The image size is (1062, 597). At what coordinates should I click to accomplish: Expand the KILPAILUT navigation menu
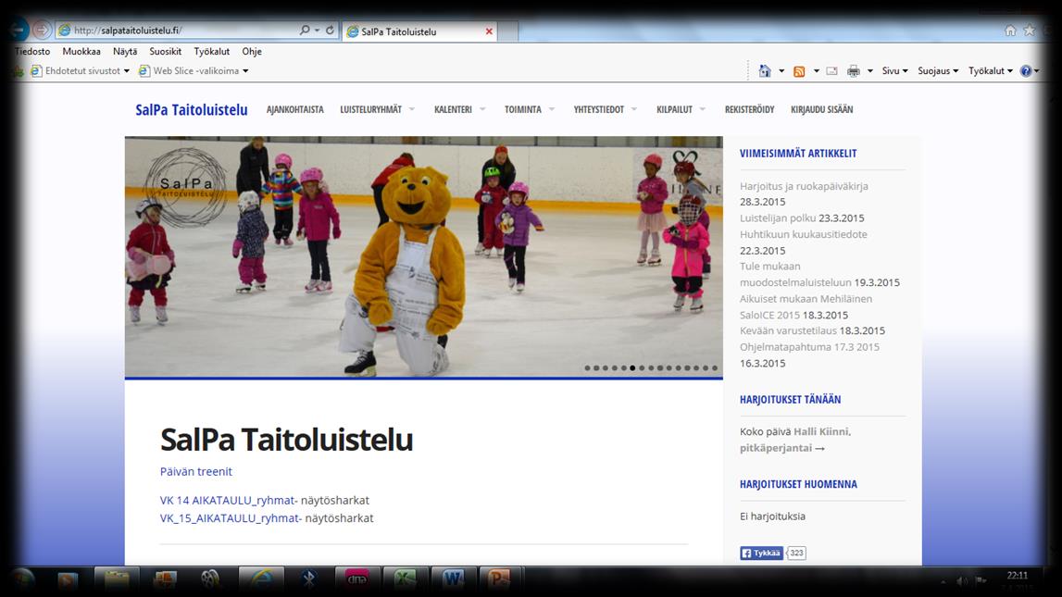tap(681, 109)
